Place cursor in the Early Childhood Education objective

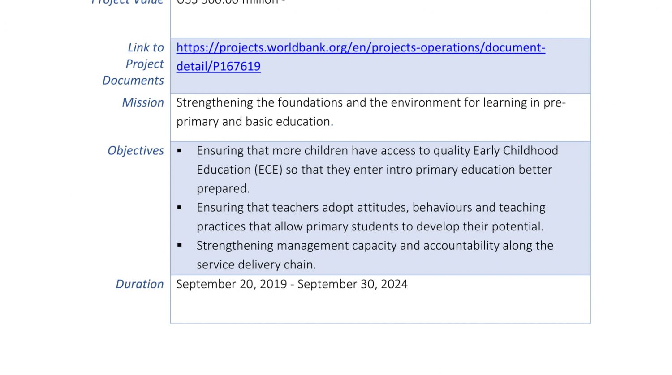coord(377,151)
